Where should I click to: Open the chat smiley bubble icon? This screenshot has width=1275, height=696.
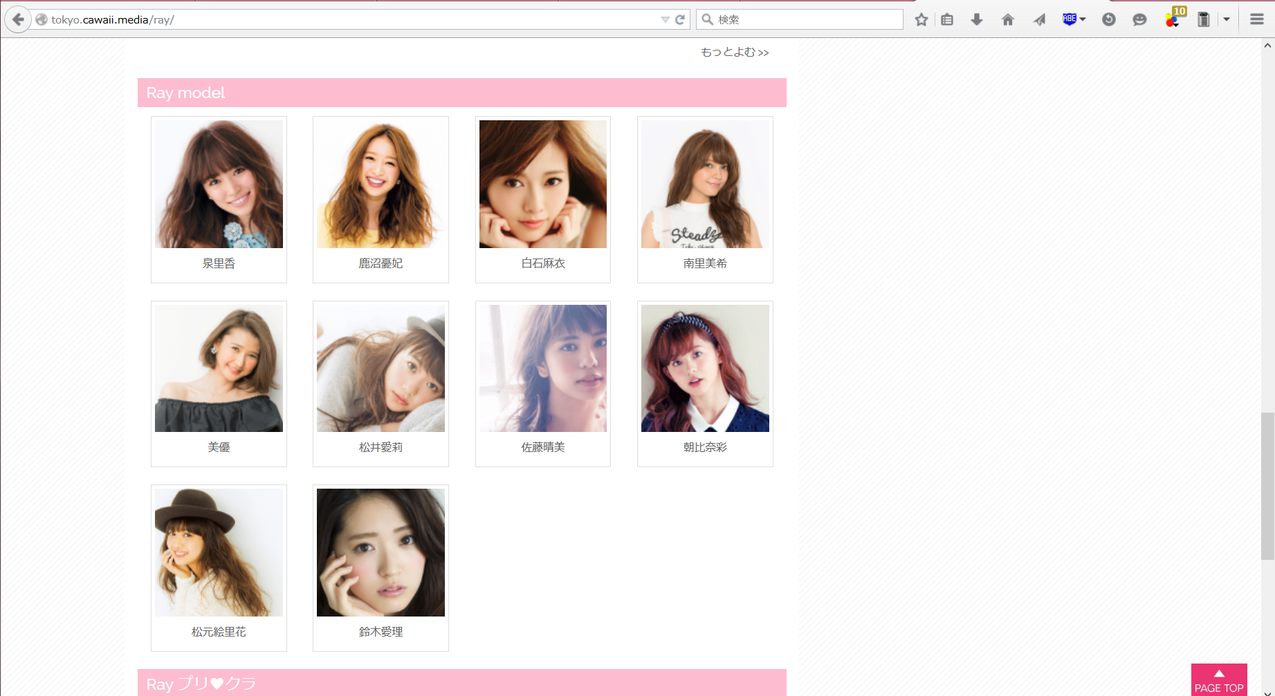(x=1139, y=19)
